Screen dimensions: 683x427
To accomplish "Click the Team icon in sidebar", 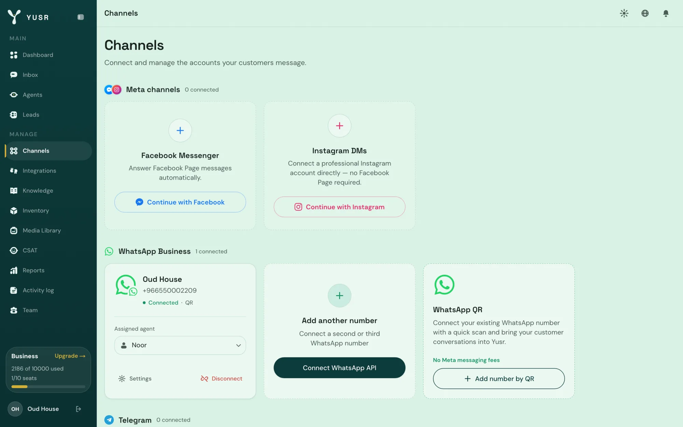I will click(x=14, y=310).
